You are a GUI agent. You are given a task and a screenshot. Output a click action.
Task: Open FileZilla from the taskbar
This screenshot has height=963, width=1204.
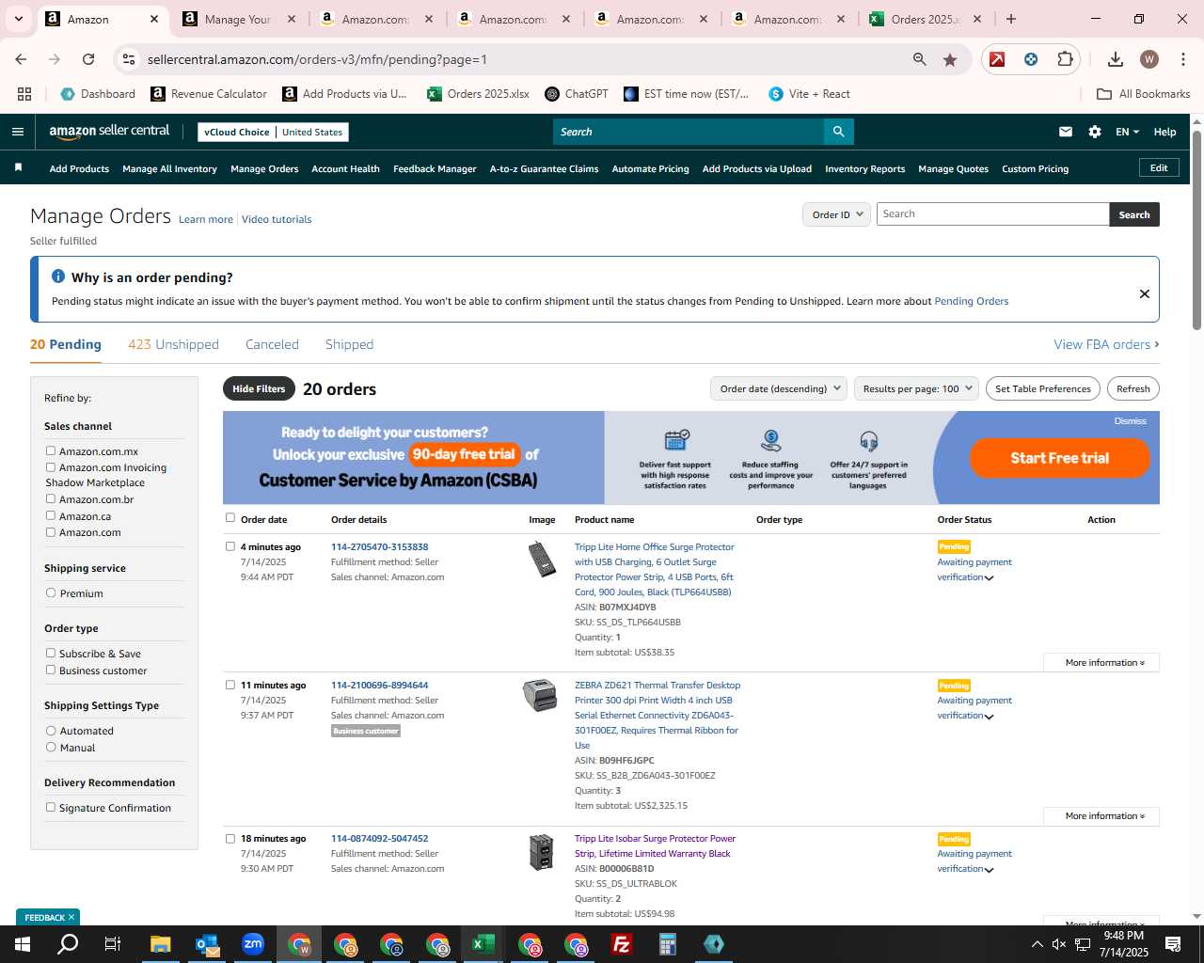click(x=621, y=944)
